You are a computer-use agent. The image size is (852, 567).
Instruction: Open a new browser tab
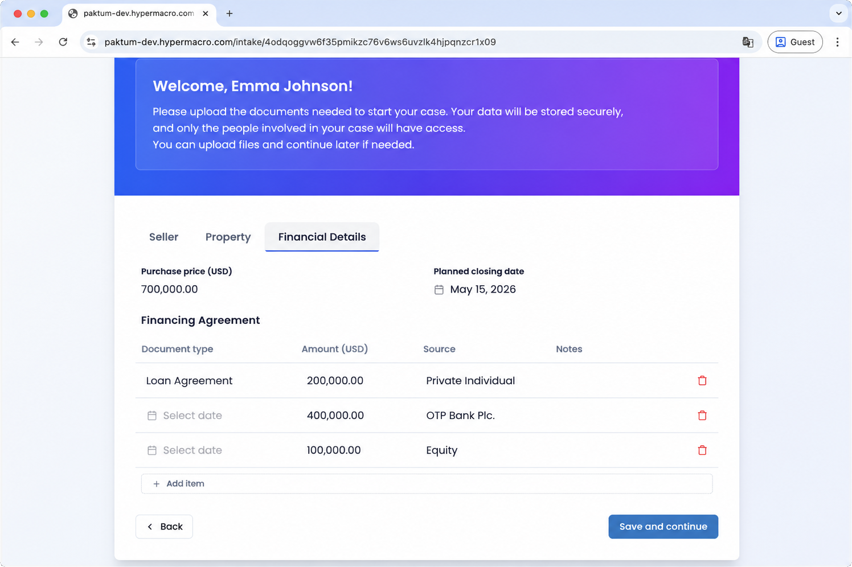click(x=230, y=14)
